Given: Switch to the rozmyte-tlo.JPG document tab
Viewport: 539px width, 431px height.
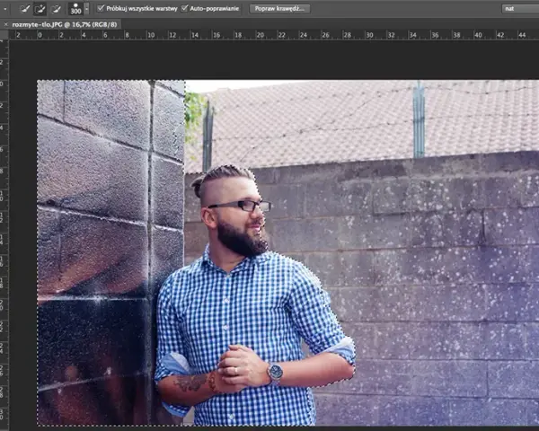Looking at the screenshot, I should point(65,24).
